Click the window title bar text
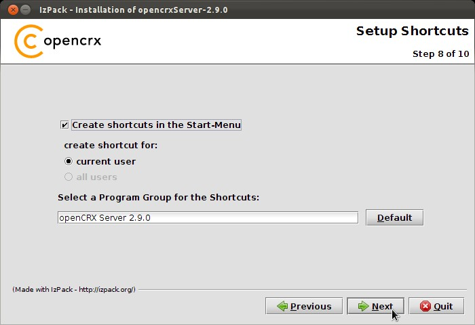This screenshot has width=475, height=325. click(133, 9)
